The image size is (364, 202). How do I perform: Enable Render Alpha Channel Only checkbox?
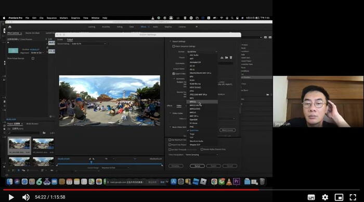click(x=202, y=149)
